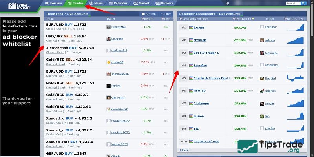The image size is (314, 157).
Task: View Exness return chart thumbnail
Action: click(295, 27)
